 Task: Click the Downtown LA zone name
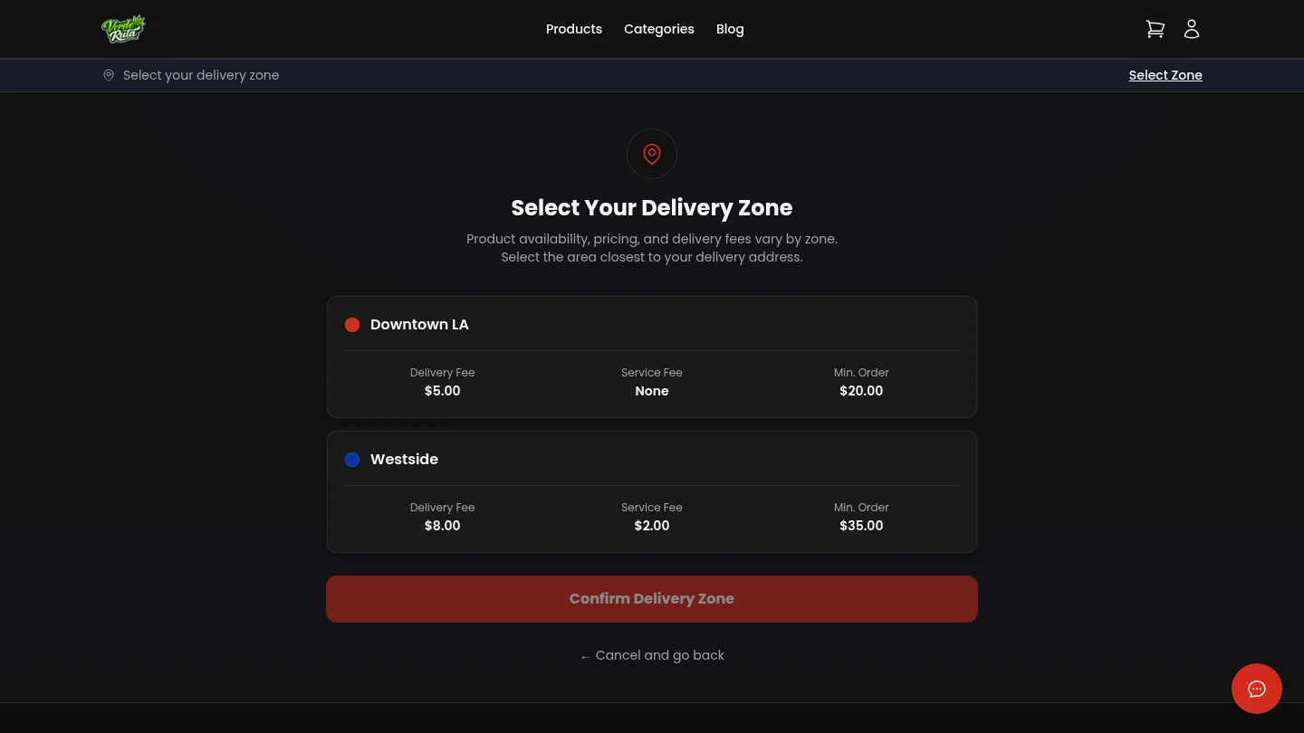[x=419, y=324]
